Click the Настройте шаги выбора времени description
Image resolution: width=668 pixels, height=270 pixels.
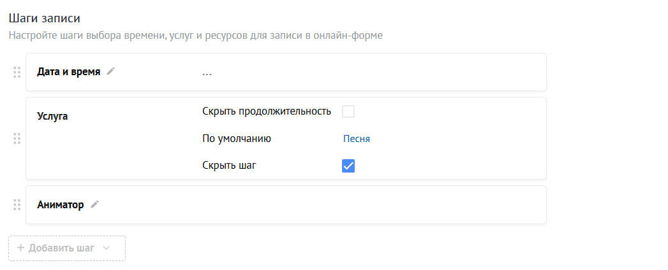(x=195, y=36)
